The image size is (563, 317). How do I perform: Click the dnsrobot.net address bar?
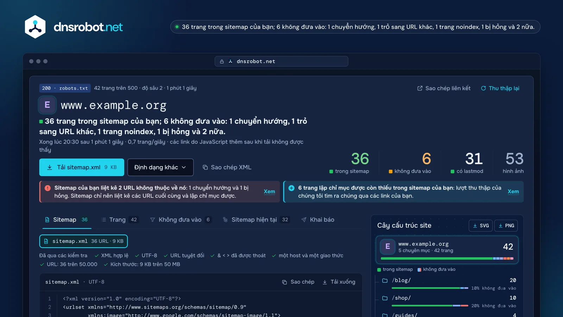click(281, 61)
